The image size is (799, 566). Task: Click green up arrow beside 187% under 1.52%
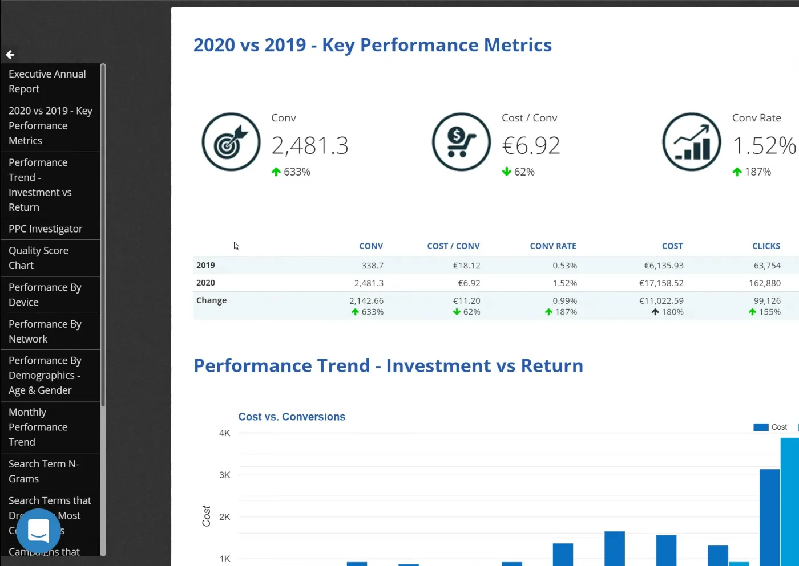[737, 172]
